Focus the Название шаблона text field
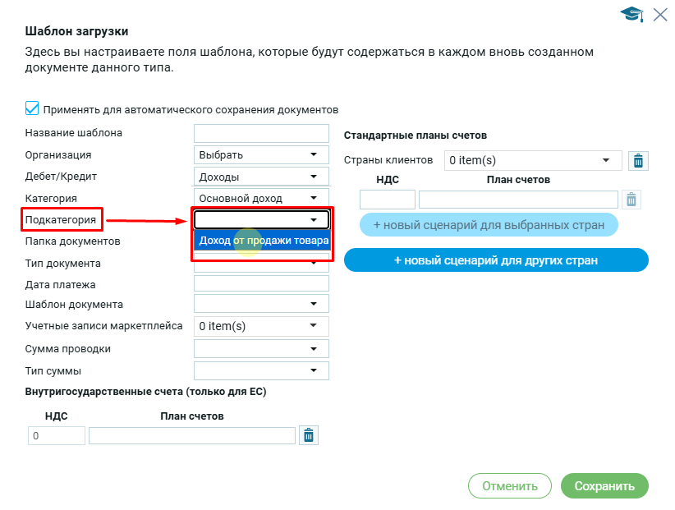The image size is (675, 510). click(261, 133)
